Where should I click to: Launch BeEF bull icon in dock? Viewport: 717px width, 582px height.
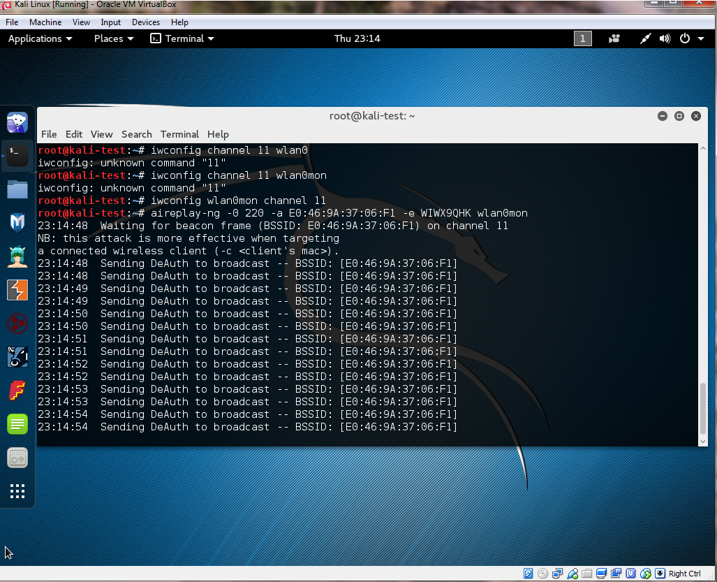point(17,357)
